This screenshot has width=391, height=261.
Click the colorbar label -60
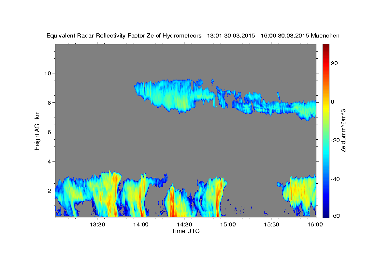335,216
